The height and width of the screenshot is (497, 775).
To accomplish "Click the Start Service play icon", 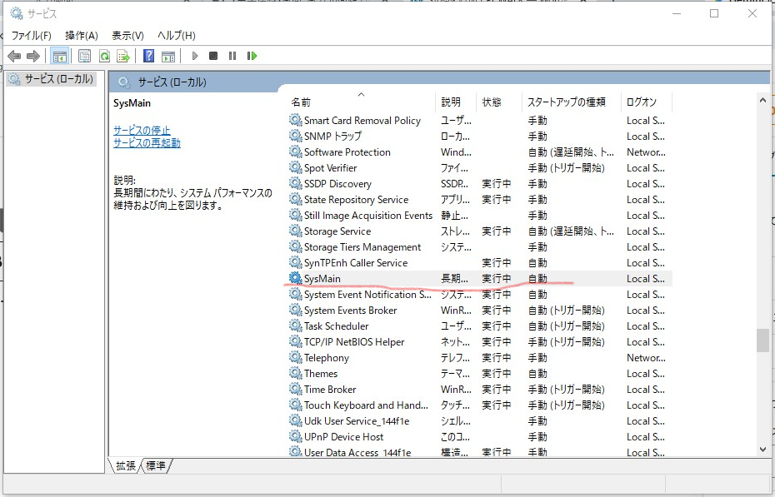I will (x=195, y=56).
